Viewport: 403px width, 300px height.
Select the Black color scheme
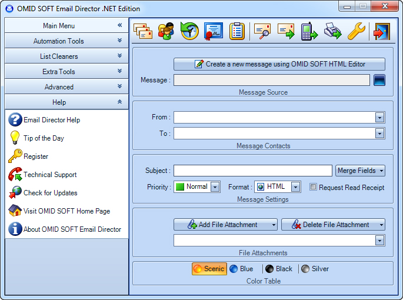279,269
